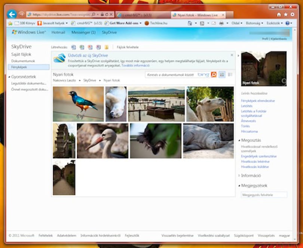Click the browser address bar URL
This screenshot has height=248, width=303.
(61, 15)
